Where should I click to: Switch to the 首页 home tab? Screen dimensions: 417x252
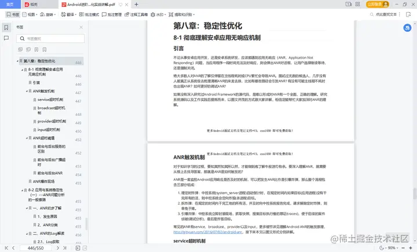pos(10,4)
